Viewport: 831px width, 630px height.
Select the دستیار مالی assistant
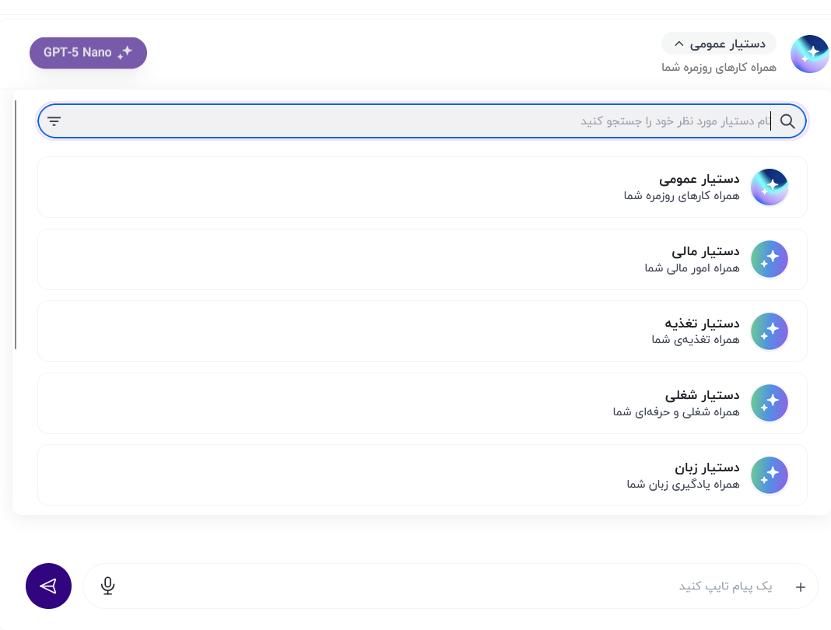(x=423, y=259)
